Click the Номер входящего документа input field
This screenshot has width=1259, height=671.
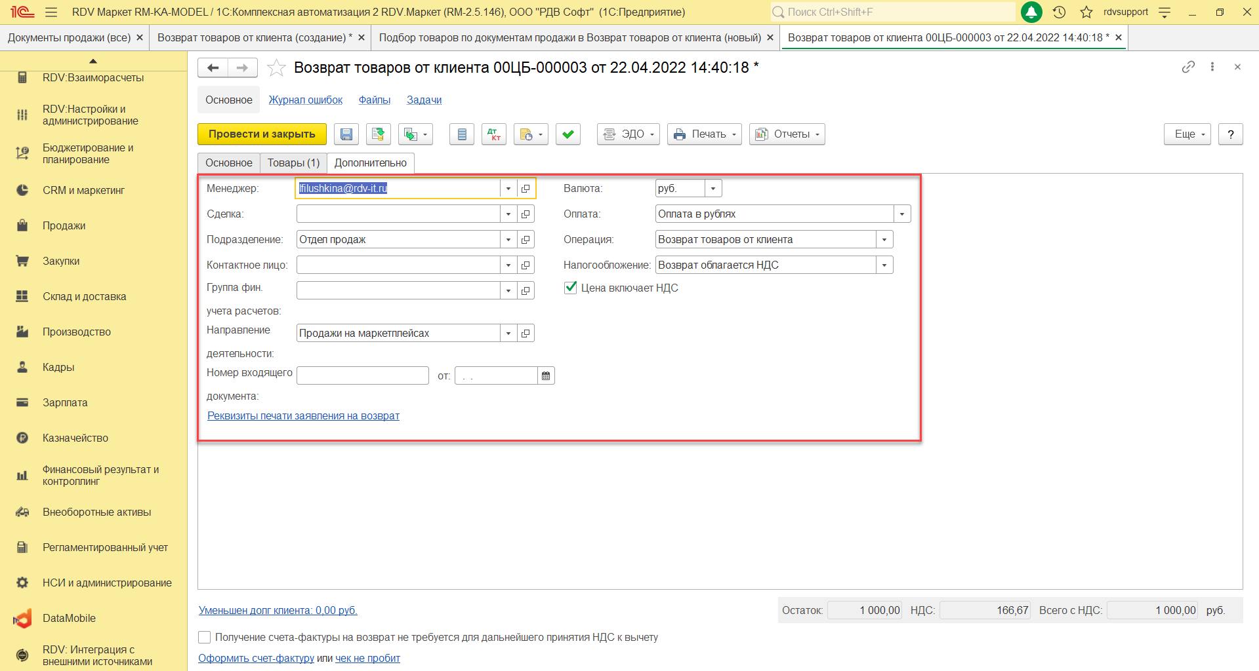362,376
